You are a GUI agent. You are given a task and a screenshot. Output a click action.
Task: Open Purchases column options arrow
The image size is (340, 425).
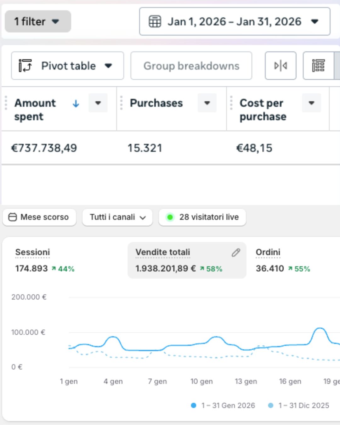(x=207, y=103)
